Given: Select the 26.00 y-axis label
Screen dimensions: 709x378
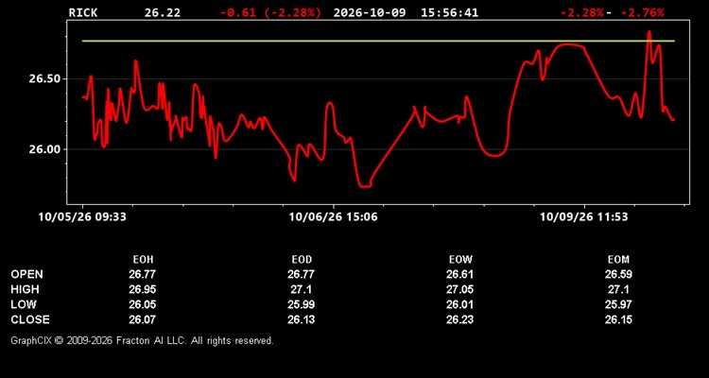Looking at the screenshot, I should (x=44, y=149).
